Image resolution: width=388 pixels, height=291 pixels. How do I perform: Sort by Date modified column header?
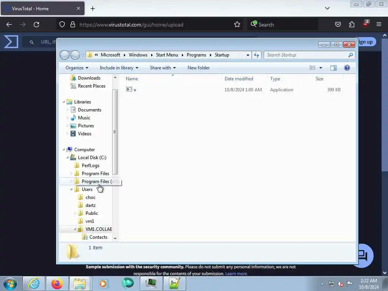click(245, 79)
